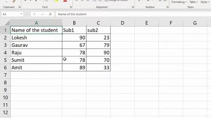Click the cell containing 'Amit'
Screen dimensions: 211x118
tap(36, 68)
